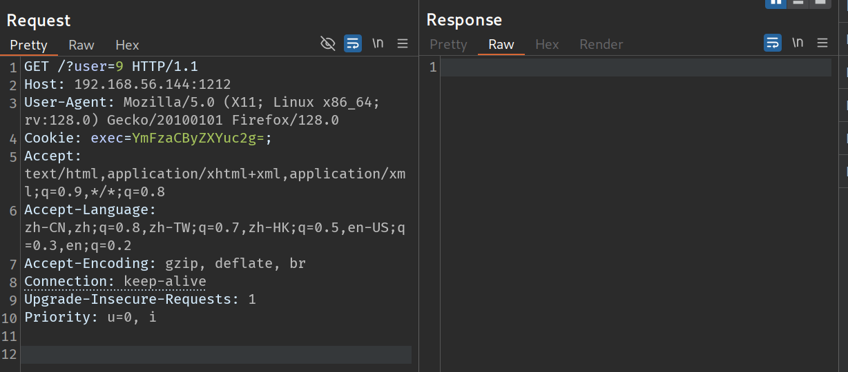Toggle word wrap in the Request editor
Image resolution: width=848 pixels, height=372 pixels.
tap(353, 44)
